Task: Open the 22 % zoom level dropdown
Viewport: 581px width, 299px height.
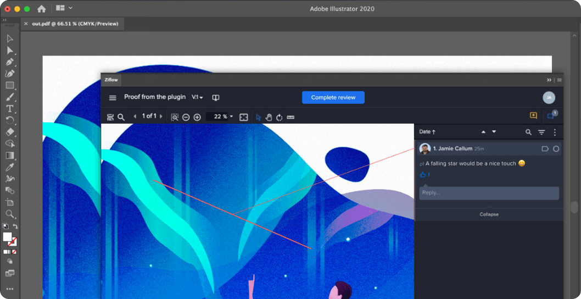Action: (231, 117)
